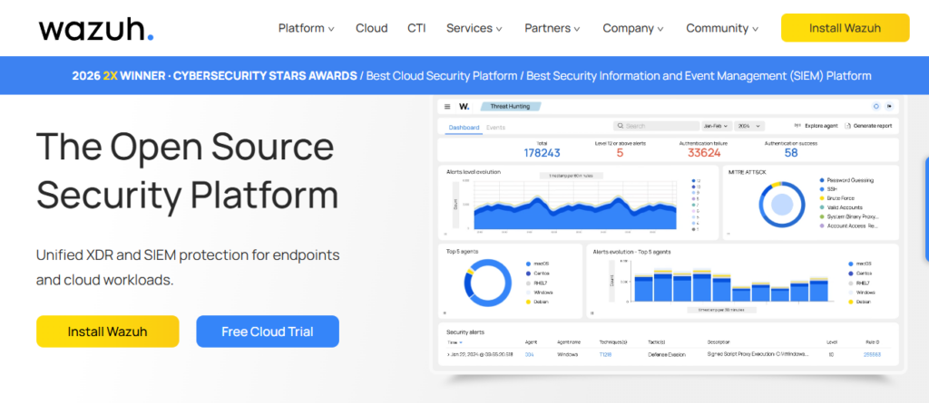Open agent link 004 in Security alerts

pyautogui.click(x=529, y=354)
